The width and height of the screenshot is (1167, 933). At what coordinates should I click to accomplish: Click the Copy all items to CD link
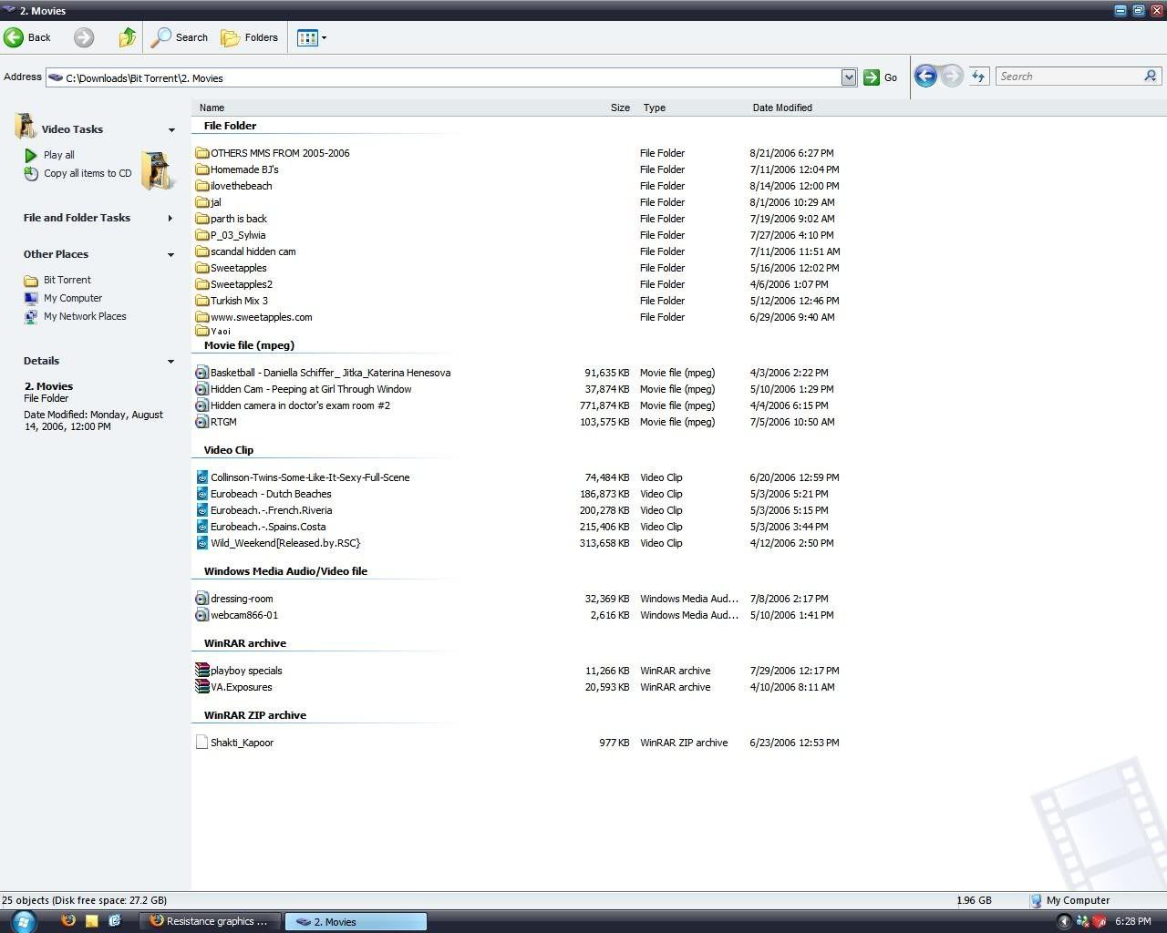87,173
